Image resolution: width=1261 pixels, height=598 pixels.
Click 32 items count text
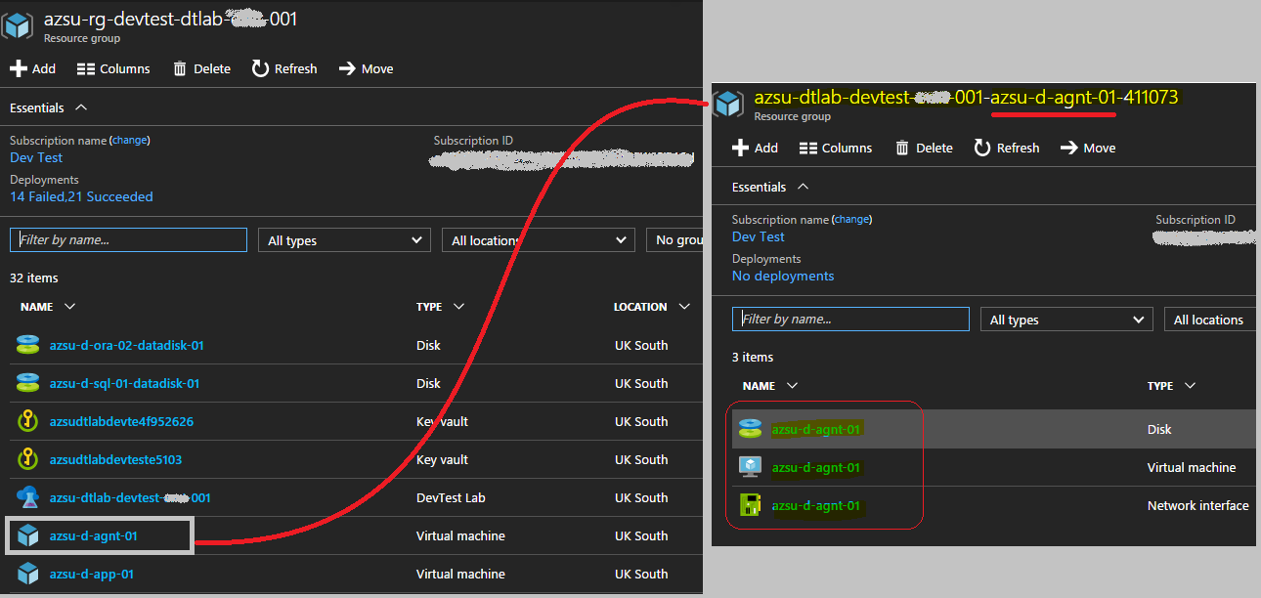tap(34, 278)
